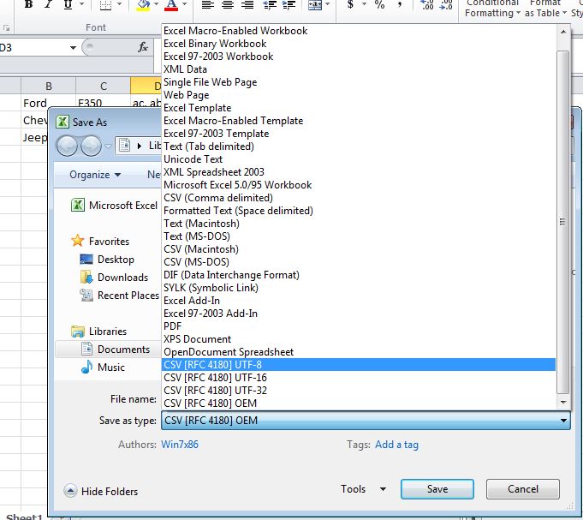Viewport: 583px width, 520px height.
Task: Select column C header
Action: pos(104,86)
